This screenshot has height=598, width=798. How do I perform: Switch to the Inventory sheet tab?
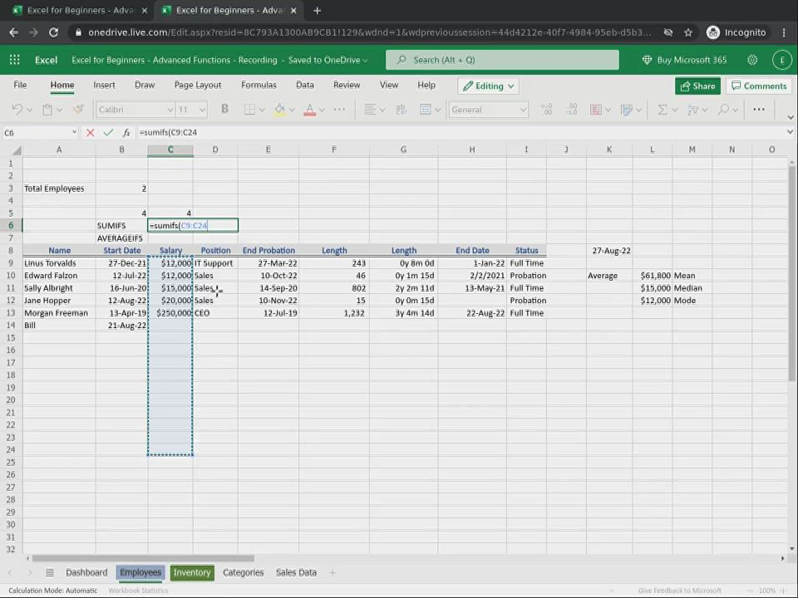point(192,572)
